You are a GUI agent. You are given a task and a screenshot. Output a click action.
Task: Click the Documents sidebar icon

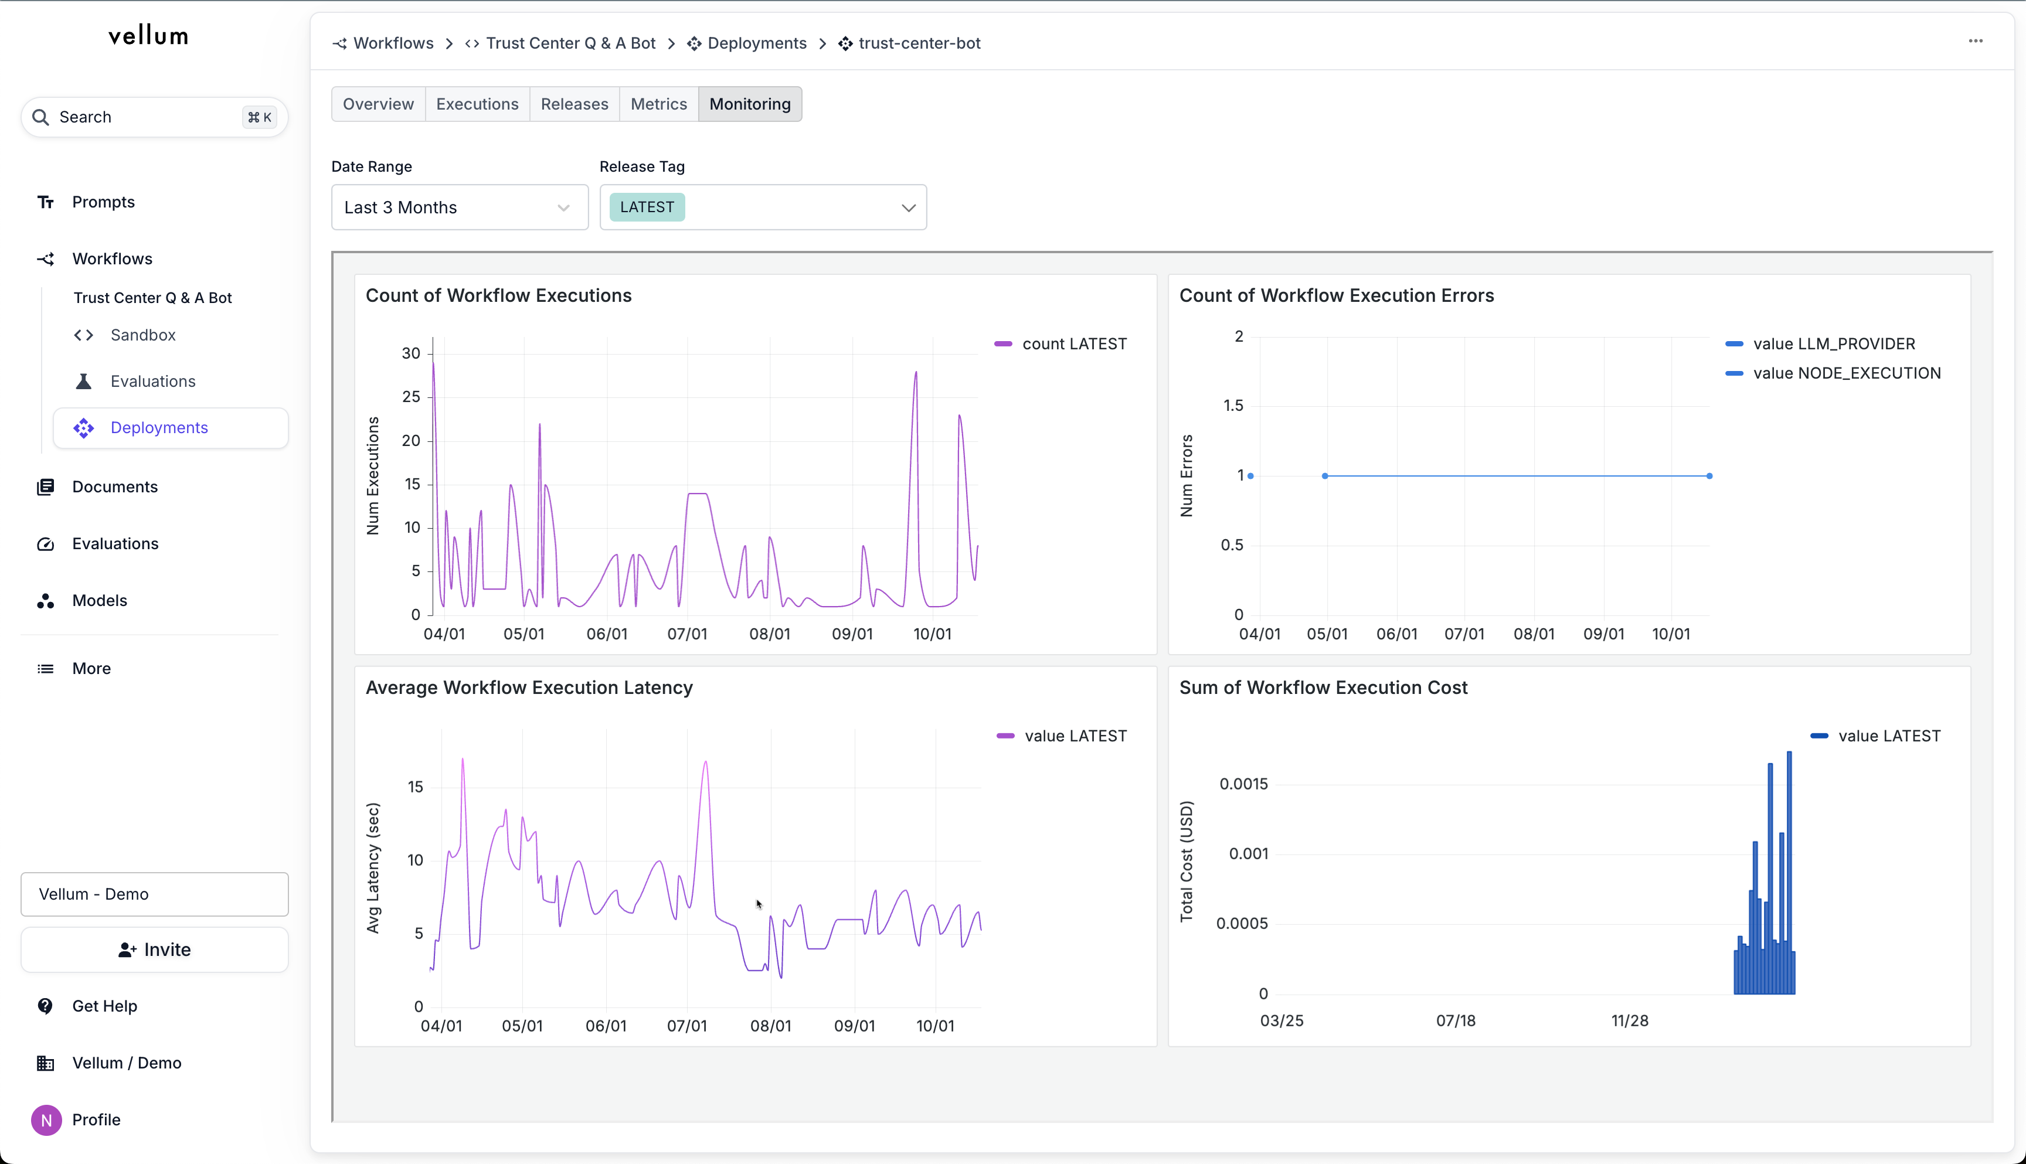click(x=46, y=487)
